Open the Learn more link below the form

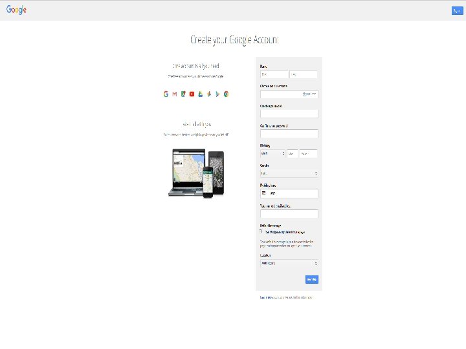coord(266,297)
